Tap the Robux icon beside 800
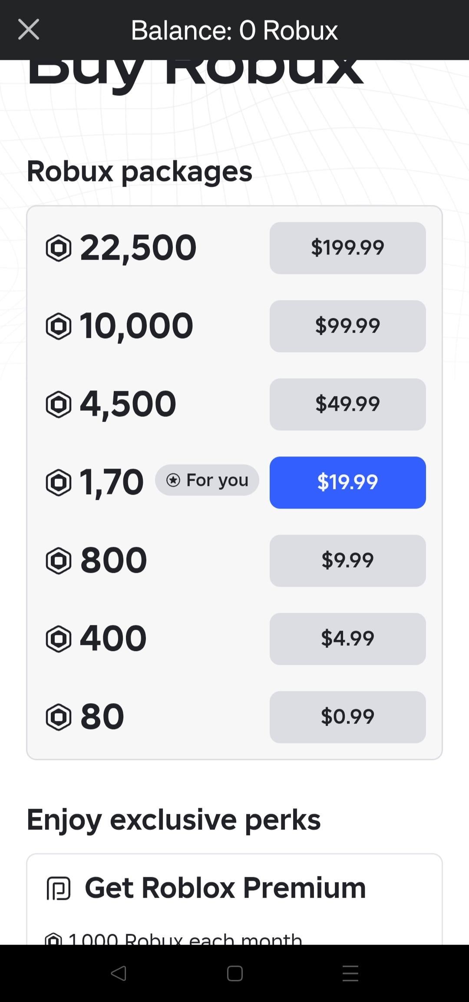Viewport: 469px width, 1002px height. pos(58,561)
